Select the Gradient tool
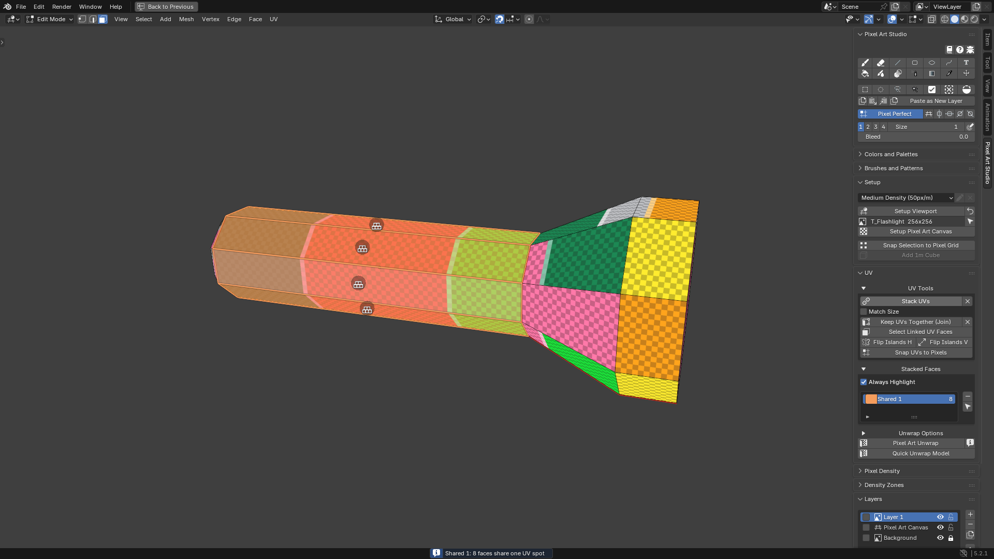This screenshot has width=994, height=559. click(932, 73)
